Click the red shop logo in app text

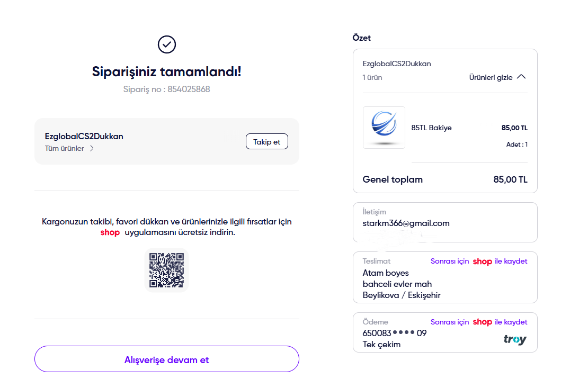(x=110, y=232)
